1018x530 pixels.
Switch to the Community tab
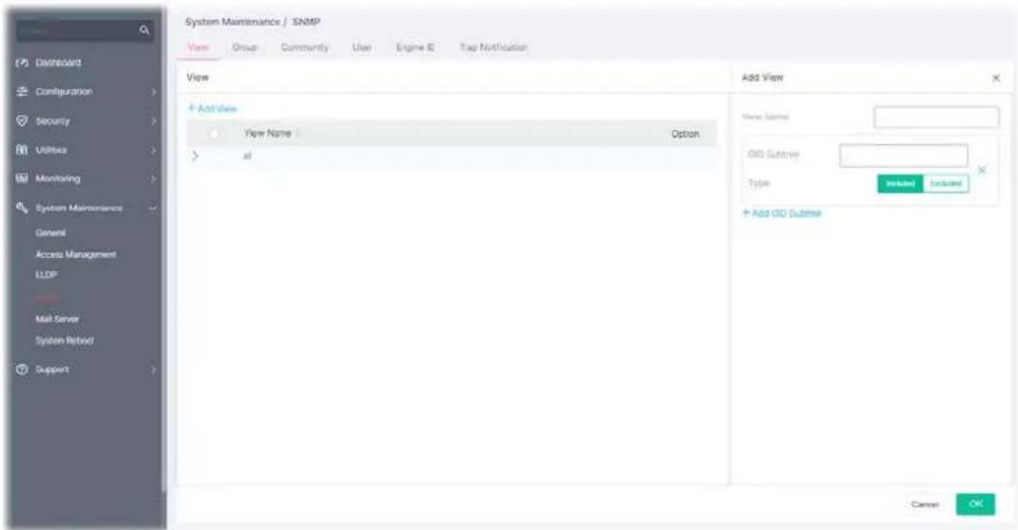click(305, 47)
